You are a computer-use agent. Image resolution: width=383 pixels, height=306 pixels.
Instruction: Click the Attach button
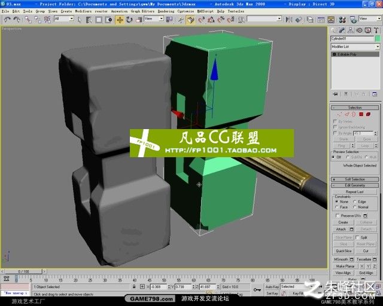point(341,229)
